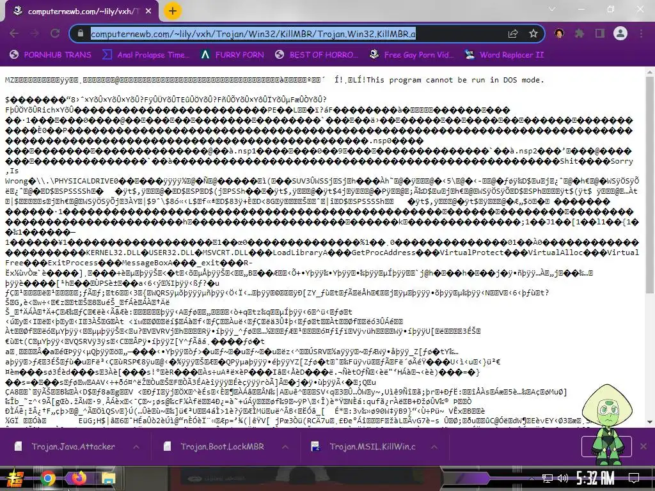Expand options for Trojan.MSIL.KillWin.c download
This screenshot has height=491, width=655.
click(434, 447)
